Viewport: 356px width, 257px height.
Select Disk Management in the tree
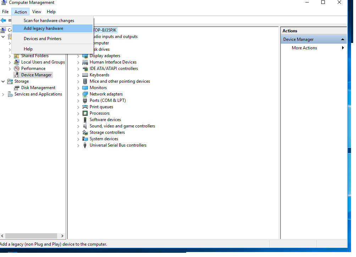pyautogui.click(x=38, y=88)
